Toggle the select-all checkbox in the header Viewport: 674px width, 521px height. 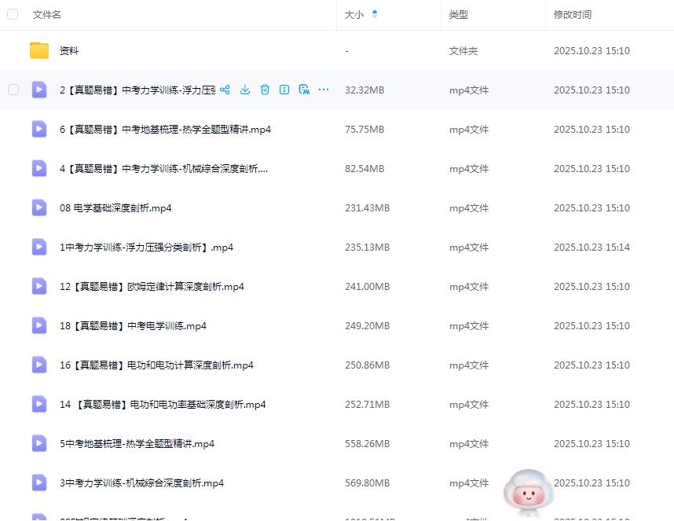[x=13, y=14]
